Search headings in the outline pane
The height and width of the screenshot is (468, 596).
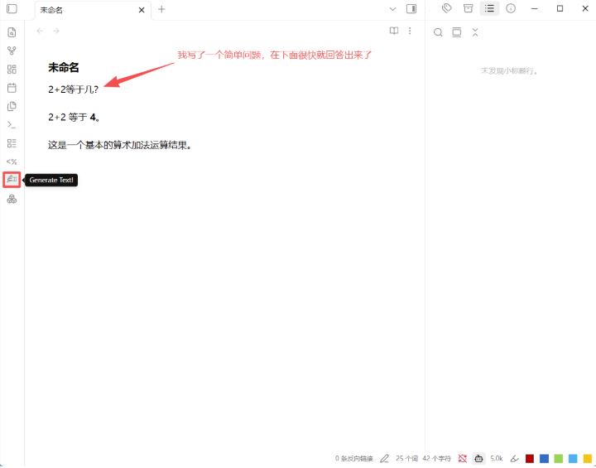(x=438, y=32)
